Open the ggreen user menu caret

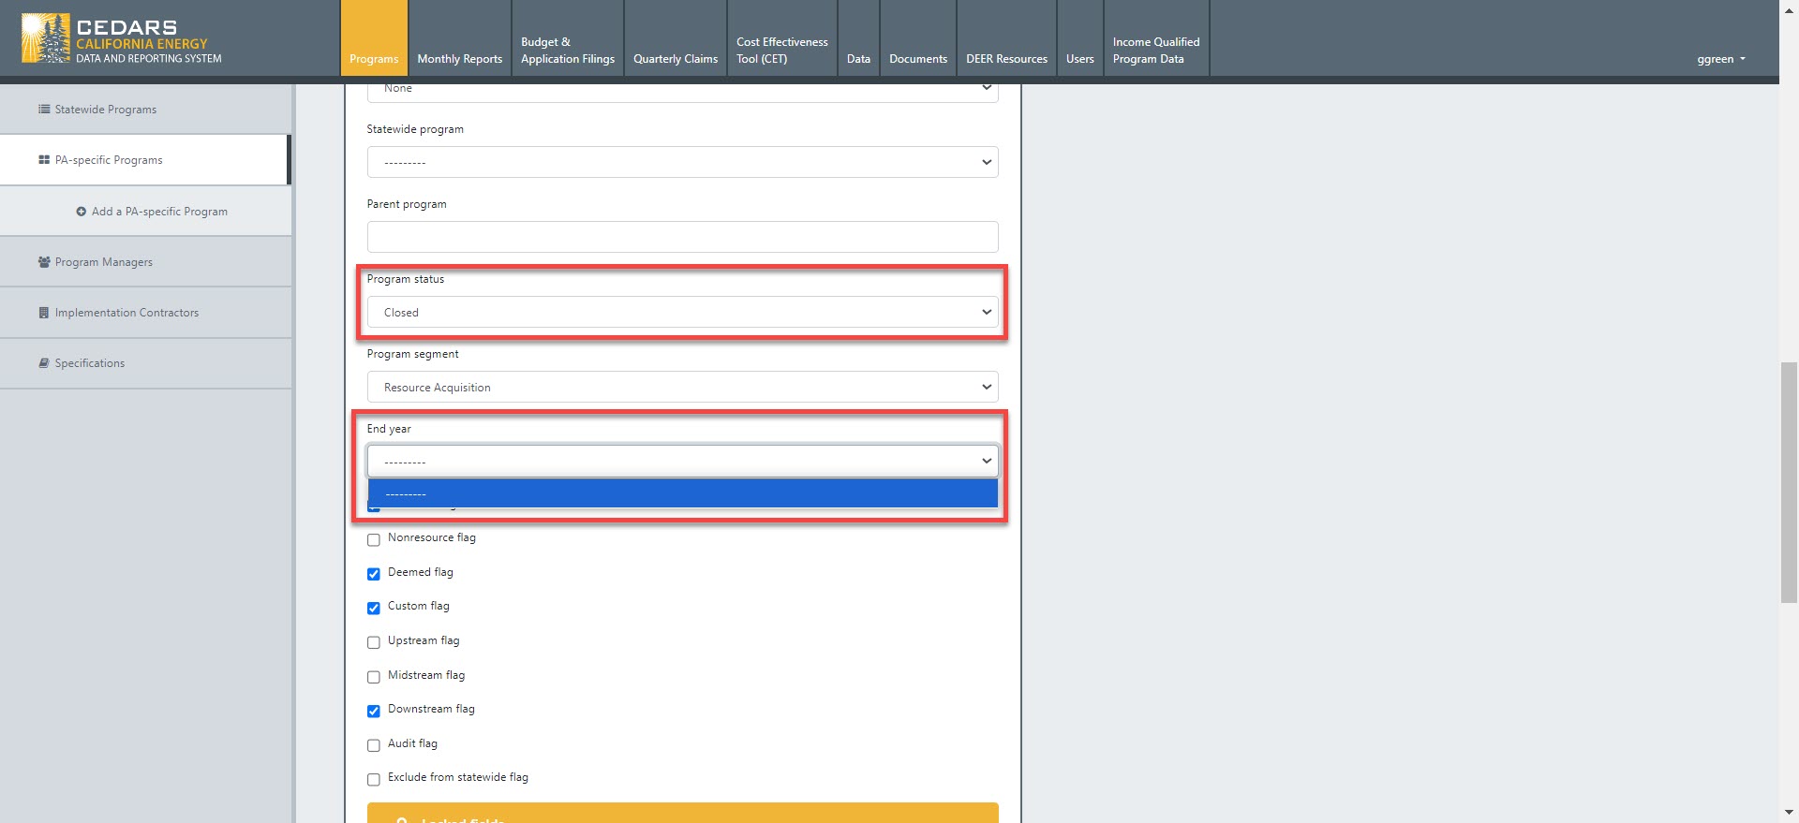coord(1743,59)
